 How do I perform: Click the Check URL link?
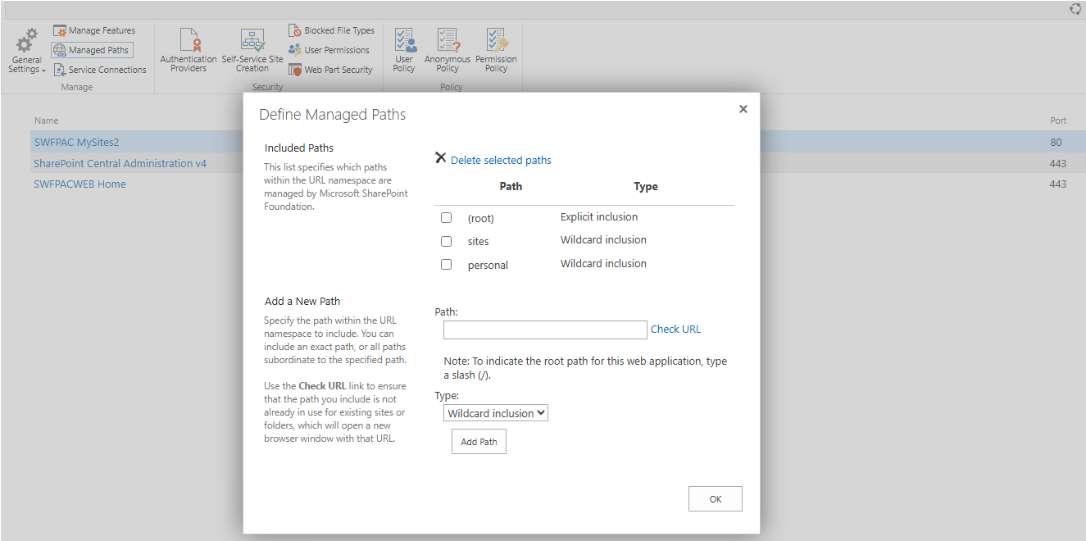(x=676, y=330)
